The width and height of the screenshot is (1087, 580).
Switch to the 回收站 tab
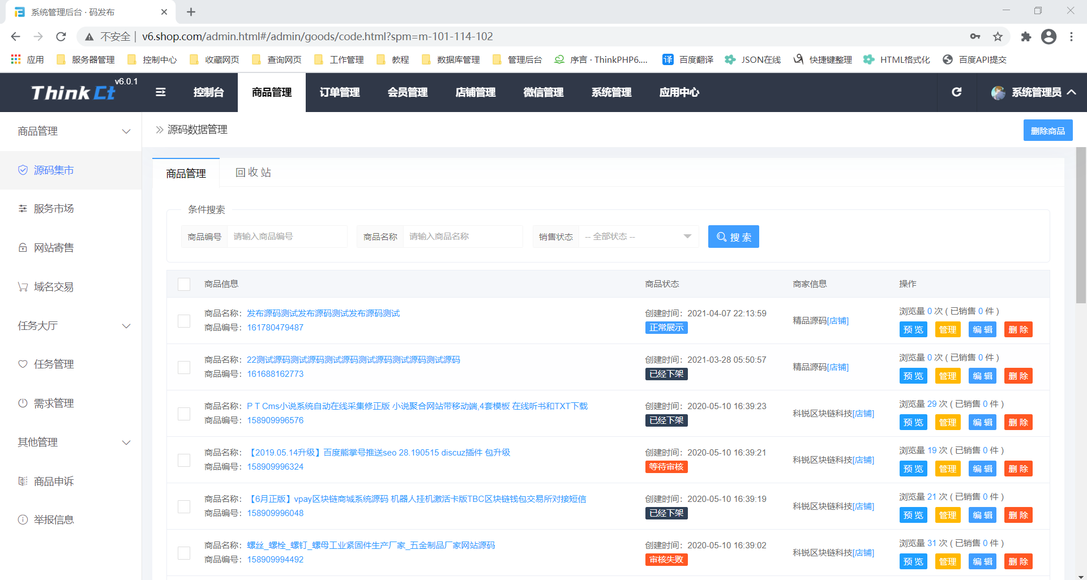coord(253,173)
